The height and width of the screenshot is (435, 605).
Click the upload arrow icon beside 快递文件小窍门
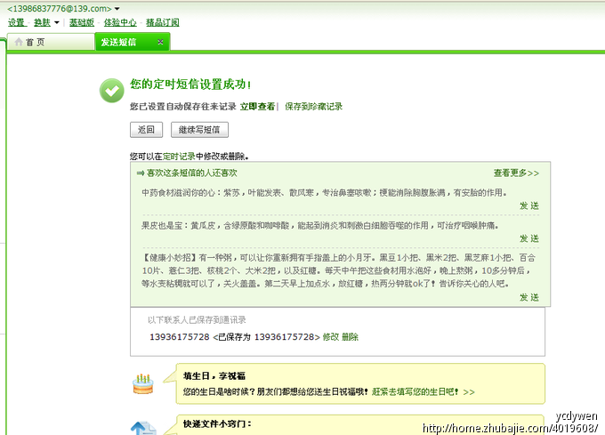pos(143,428)
